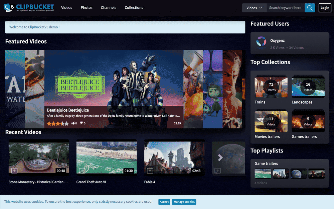Dislike the Beetlejuice video with thumbs down
Image resolution: width=334 pixels, height=209 pixels.
pos(82,123)
